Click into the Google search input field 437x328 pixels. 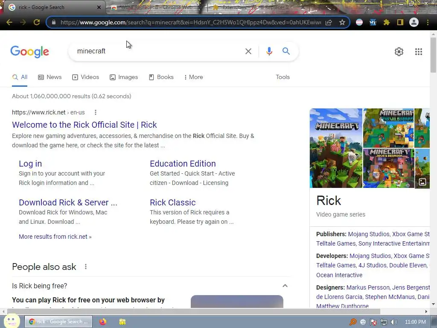pos(159,51)
